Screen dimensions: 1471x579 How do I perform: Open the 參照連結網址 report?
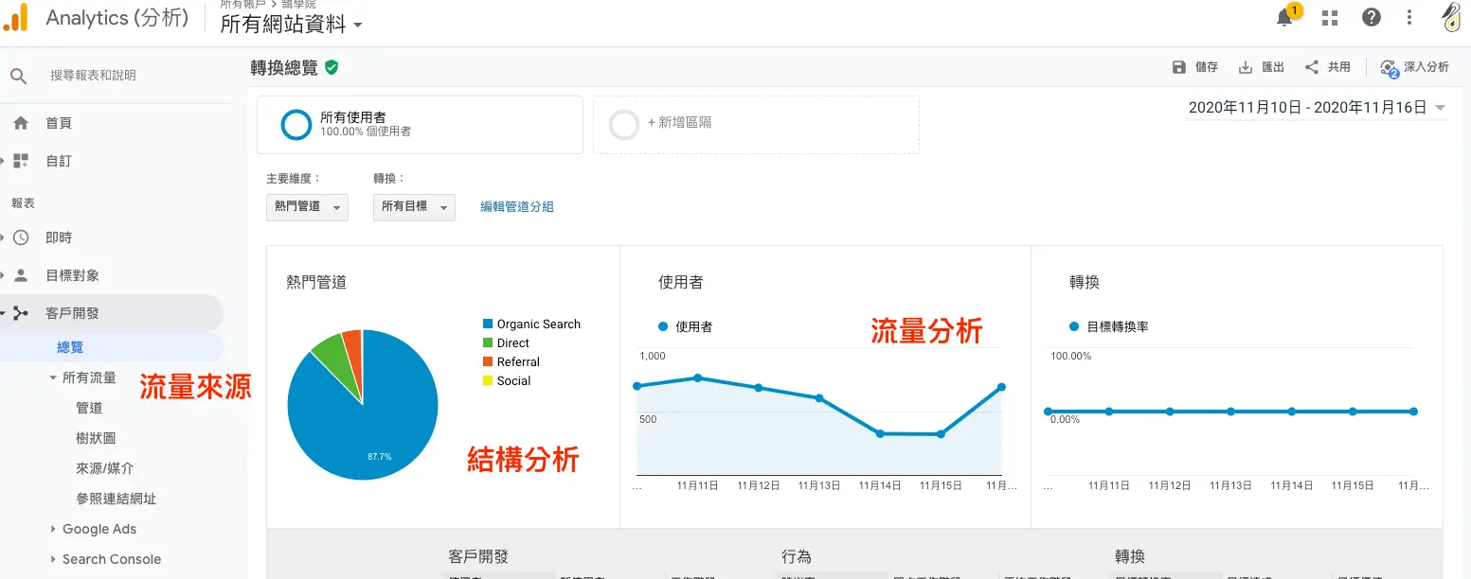point(117,499)
